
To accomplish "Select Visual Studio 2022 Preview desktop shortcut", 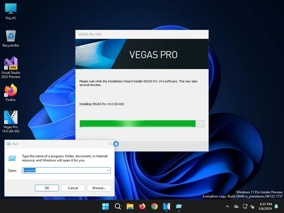I will pos(11,68).
